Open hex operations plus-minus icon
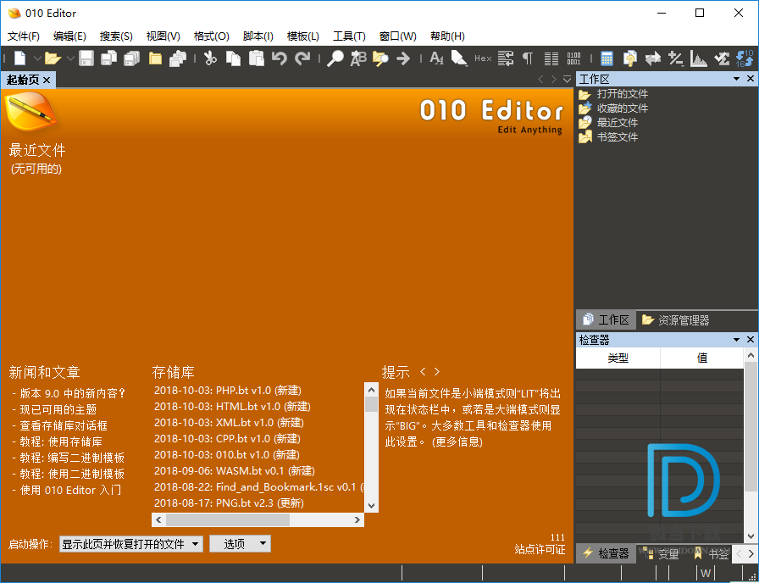This screenshot has width=759, height=583. [675, 58]
